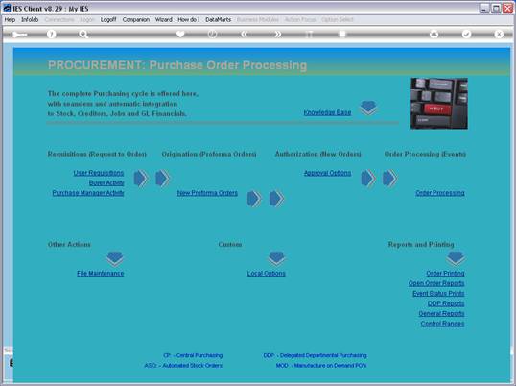Click the heart favorites icon in toolbar
The height and width of the screenshot is (386, 516).
[180, 34]
